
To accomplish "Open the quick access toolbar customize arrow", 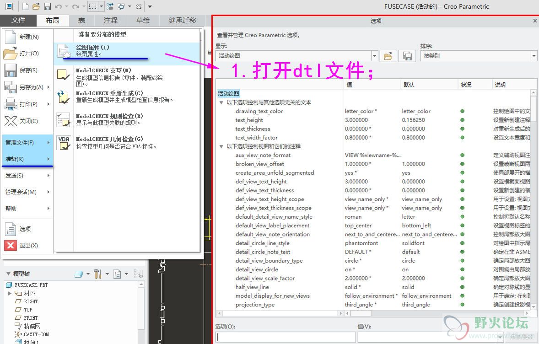I will coord(150,6).
